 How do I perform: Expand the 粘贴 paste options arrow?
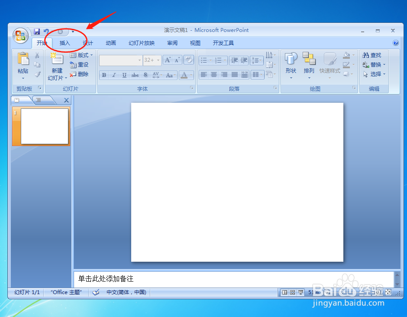point(23,78)
